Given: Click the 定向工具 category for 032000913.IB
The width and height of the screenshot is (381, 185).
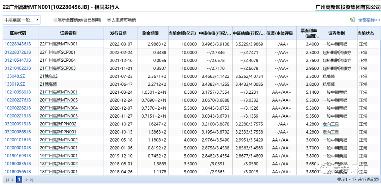Looking at the screenshot, I should 331,124.
